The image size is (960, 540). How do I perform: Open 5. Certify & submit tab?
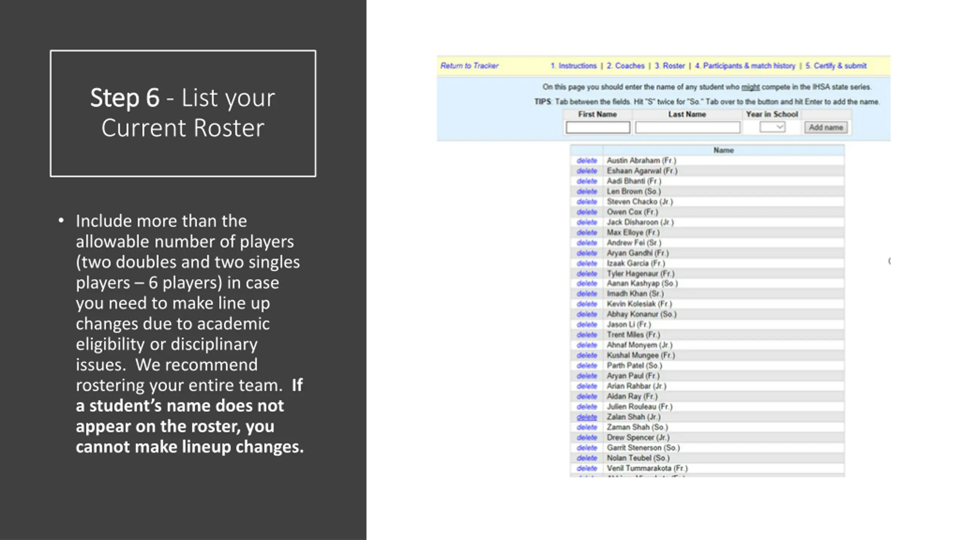click(x=836, y=66)
